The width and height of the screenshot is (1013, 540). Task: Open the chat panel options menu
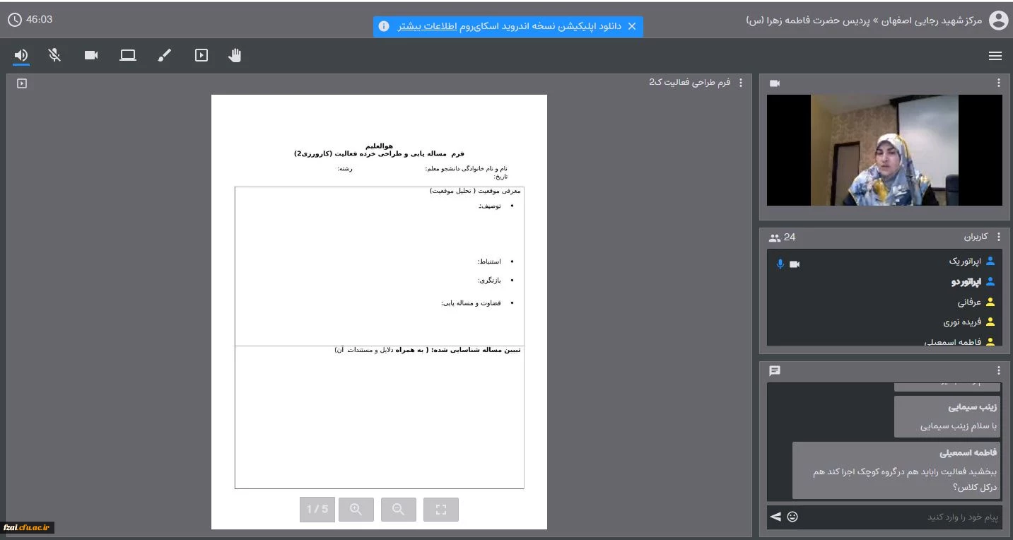pos(998,371)
